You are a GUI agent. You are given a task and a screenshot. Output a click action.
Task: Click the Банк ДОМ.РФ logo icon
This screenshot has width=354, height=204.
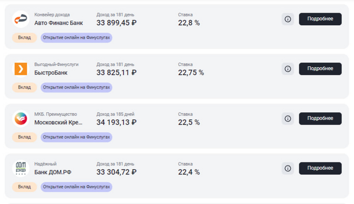[21, 168]
